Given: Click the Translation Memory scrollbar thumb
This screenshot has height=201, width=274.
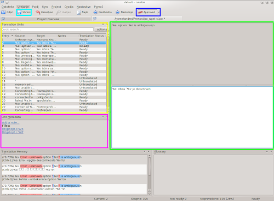Looking at the screenshot, I should tap(150, 167).
